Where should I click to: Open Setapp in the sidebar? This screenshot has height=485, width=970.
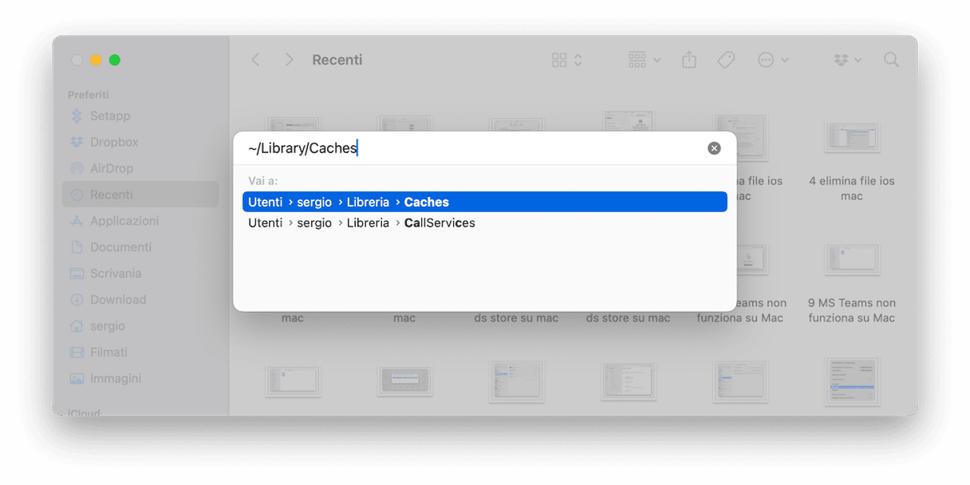click(110, 116)
